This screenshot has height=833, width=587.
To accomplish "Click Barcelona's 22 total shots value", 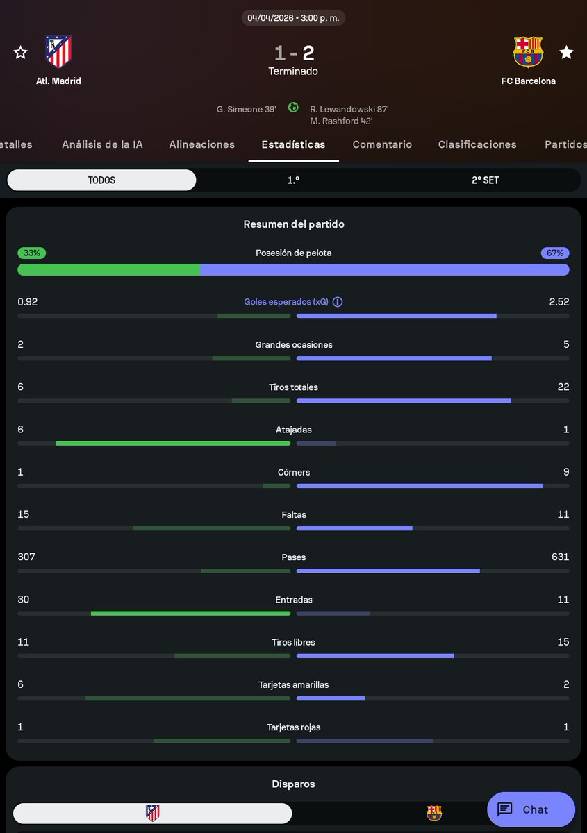I will pos(563,387).
